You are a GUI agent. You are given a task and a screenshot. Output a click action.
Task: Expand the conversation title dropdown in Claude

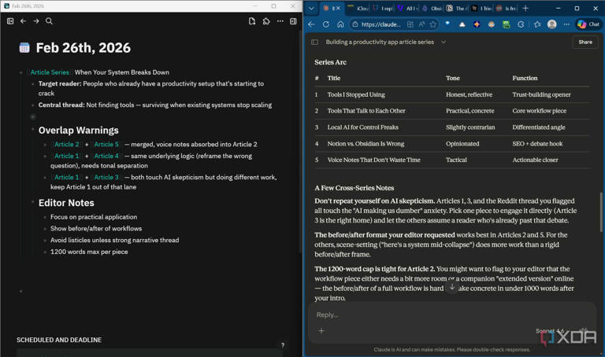point(444,42)
